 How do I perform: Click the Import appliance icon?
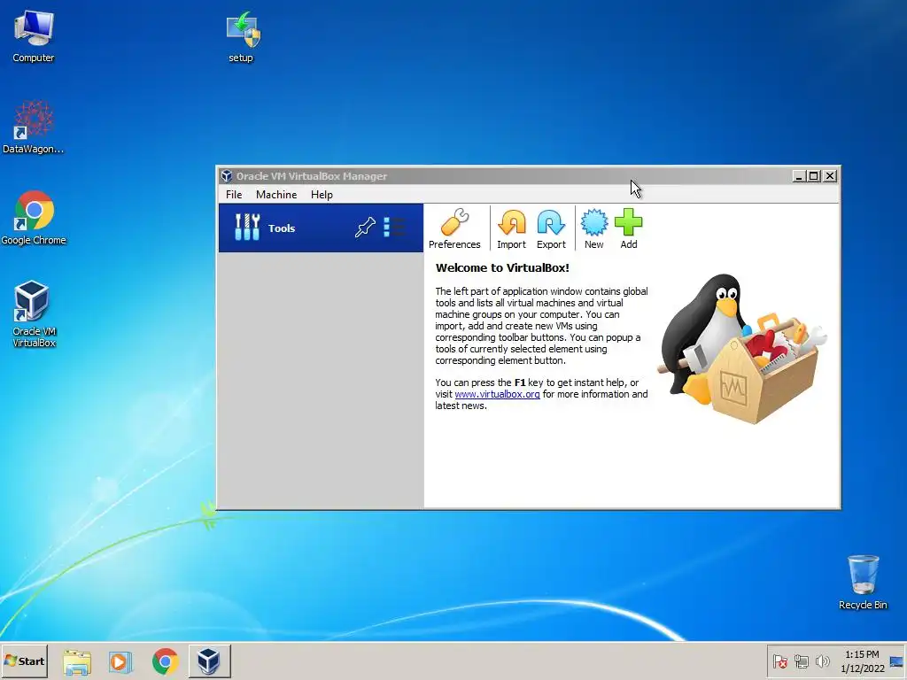point(511,228)
